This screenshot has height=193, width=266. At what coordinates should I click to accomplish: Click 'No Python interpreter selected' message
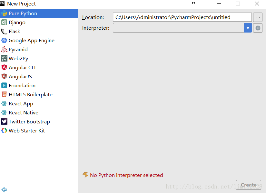tap(126, 175)
